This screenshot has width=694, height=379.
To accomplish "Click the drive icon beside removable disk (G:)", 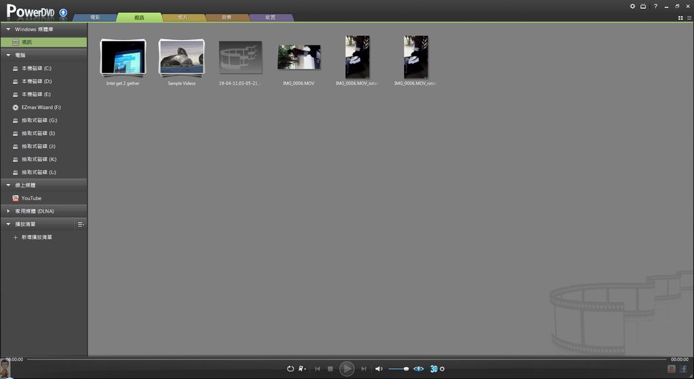I will pyautogui.click(x=16, y=120).
